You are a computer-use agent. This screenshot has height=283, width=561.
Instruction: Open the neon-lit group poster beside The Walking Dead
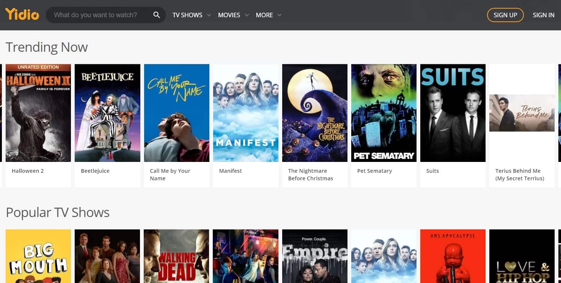[x=246, y=256]
